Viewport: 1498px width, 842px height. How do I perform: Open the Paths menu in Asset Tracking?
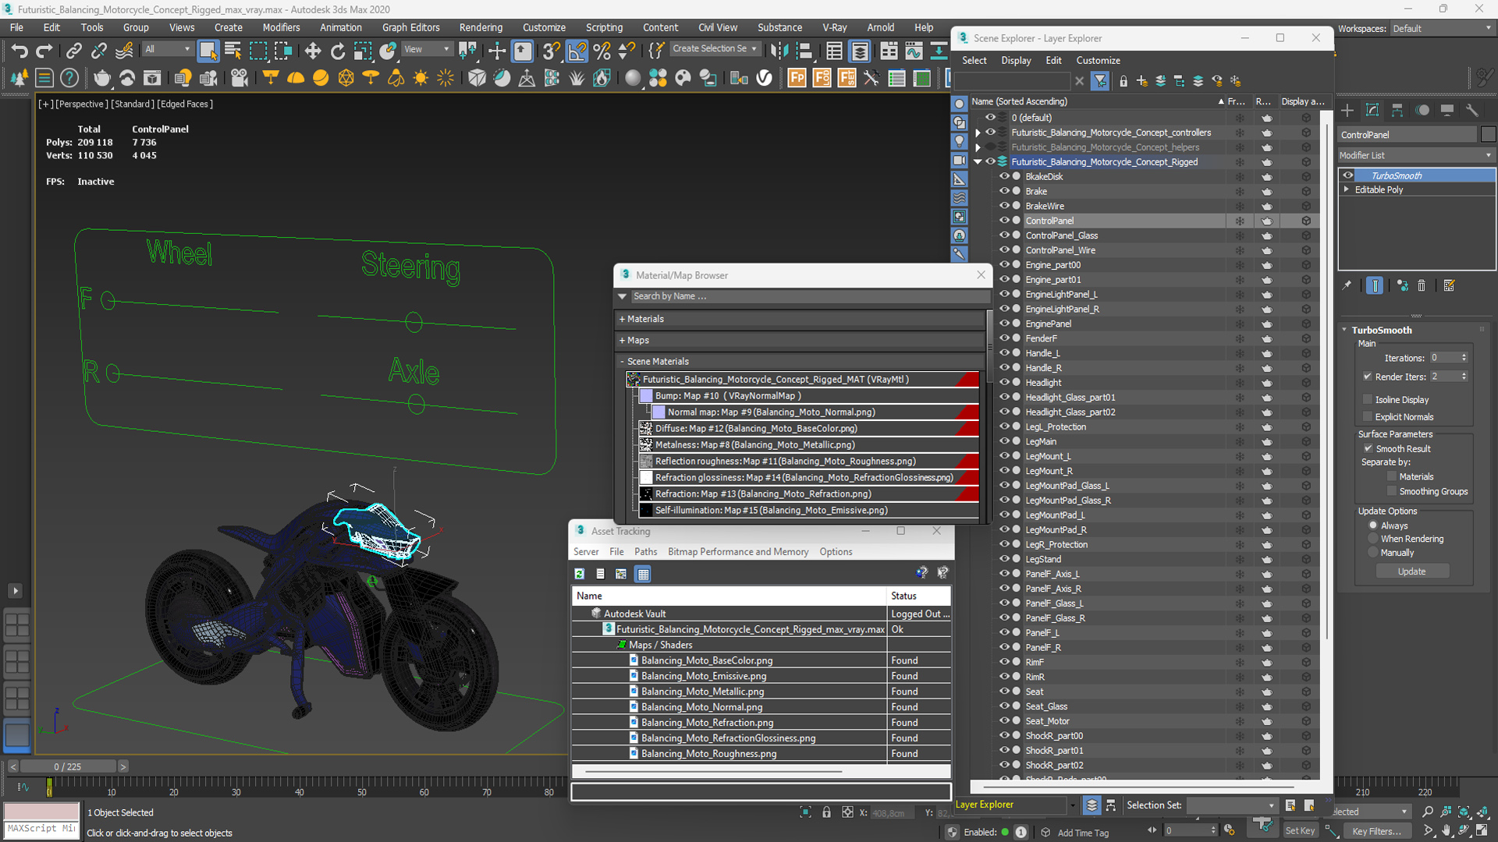click(x=645, y=551)
